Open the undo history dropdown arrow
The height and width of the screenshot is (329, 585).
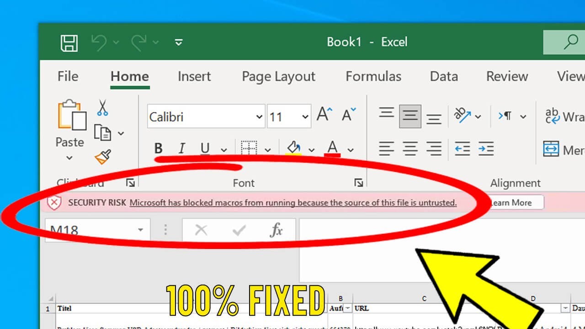coord(116,42)
